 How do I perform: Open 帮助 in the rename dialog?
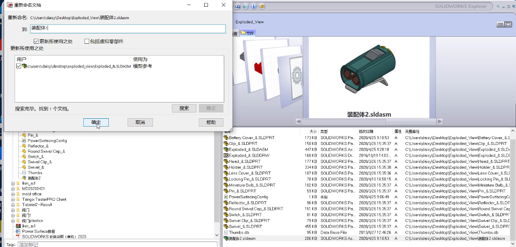click(x=211, y=122)
